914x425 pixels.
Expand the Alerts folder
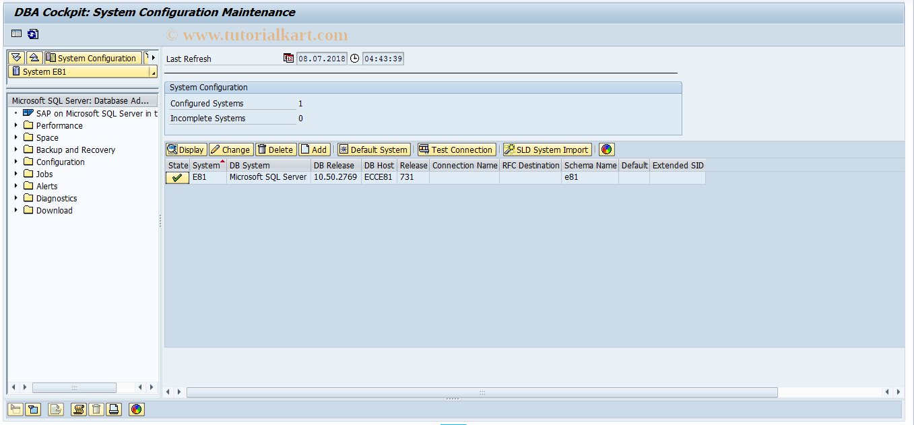coord(15,186)
